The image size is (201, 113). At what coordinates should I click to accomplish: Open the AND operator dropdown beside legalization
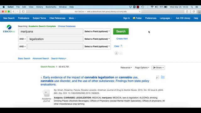(22, 39)
